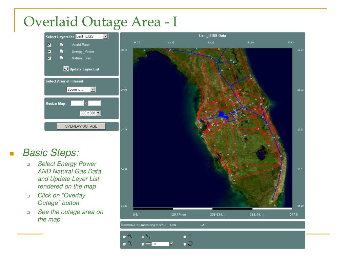Open the Natural_Gas layer document icon
The image size is (347, 260).
[61, 58]
